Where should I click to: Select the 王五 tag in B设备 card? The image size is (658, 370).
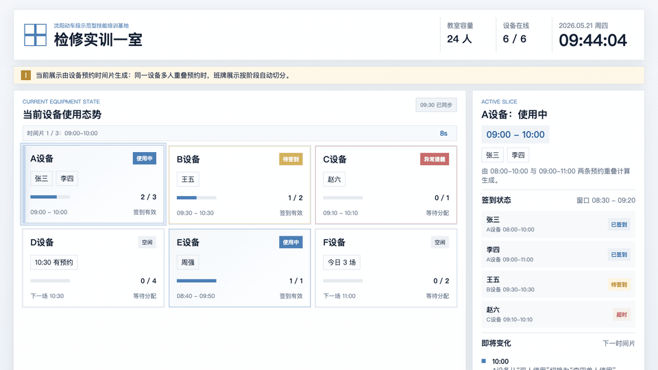pyautogui.click(x=188, y=180)
